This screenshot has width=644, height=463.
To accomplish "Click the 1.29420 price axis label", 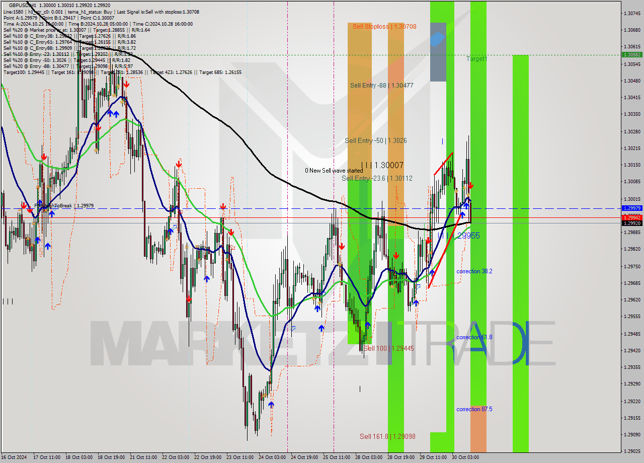I will coord(631,350).
